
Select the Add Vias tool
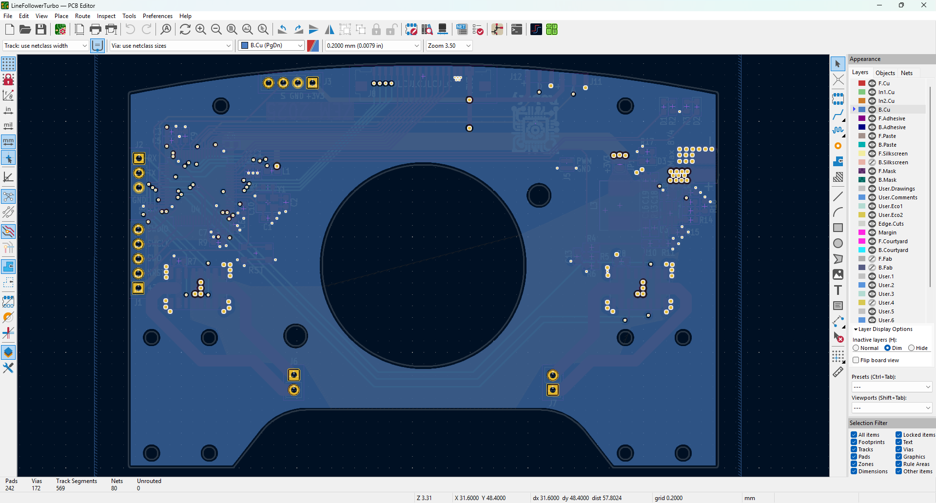[x=838, y=146]
